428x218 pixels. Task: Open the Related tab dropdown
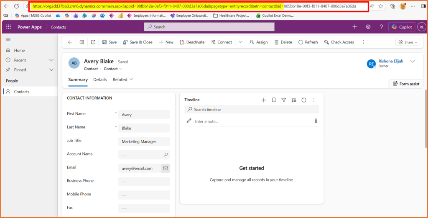pyautogui.click(x=123, y=80)
